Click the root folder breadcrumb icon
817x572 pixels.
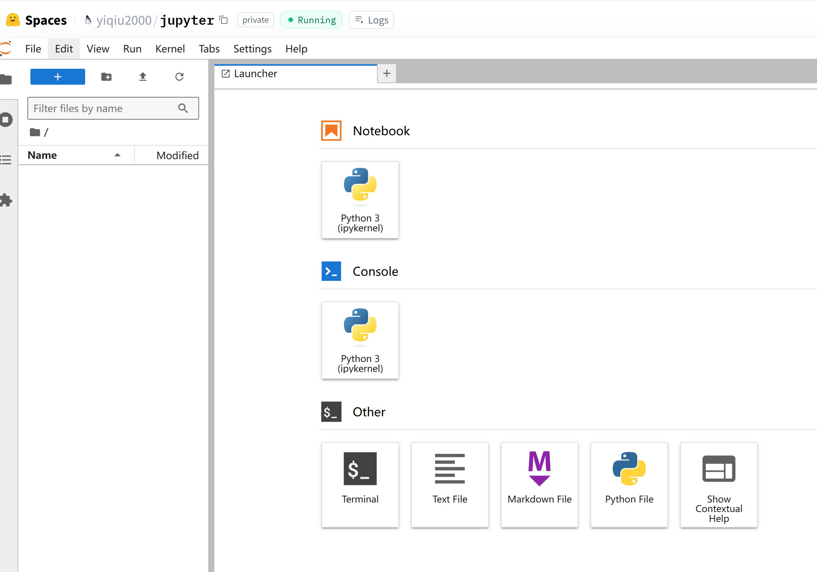tap(35, 132)
